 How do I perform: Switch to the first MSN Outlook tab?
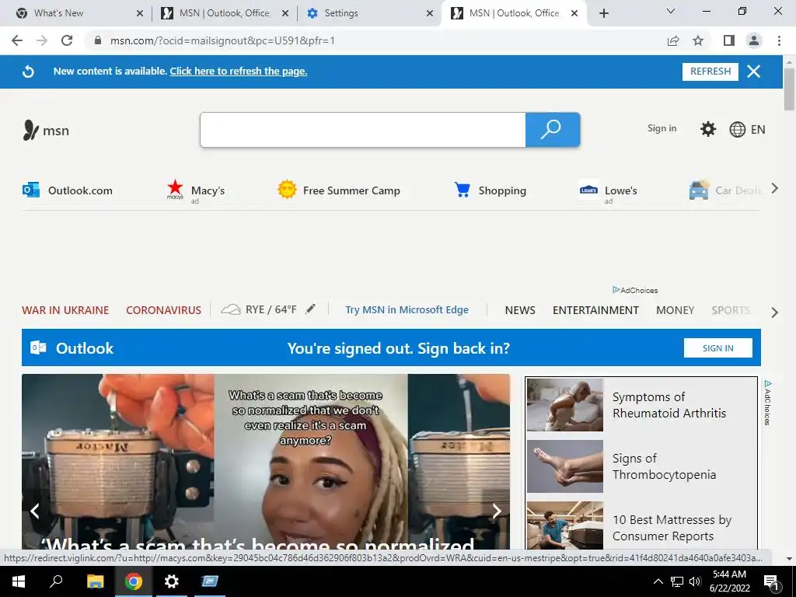pos(225,13)
